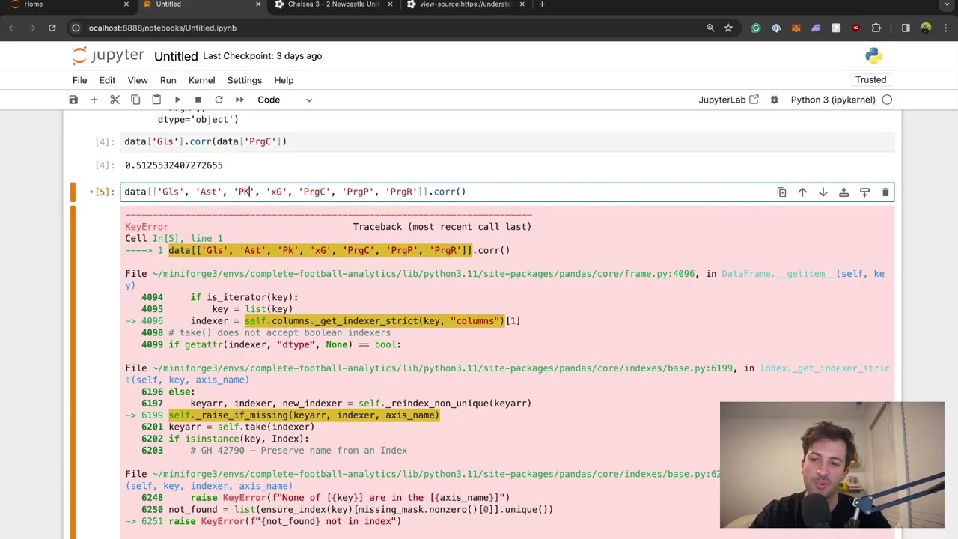Image resolution: width=958 pixels, height=539 pixels.
Task: Delete the active cell with the trash icon
Action: click(885, 192)
